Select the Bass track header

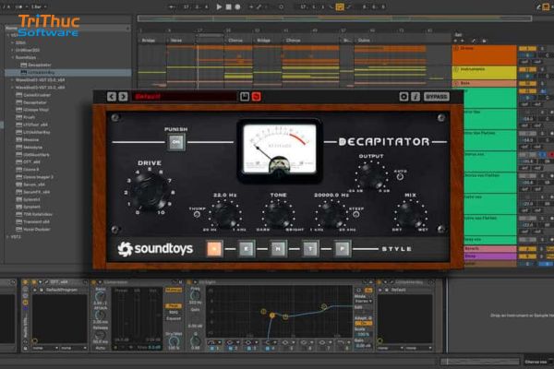(485, 83)
